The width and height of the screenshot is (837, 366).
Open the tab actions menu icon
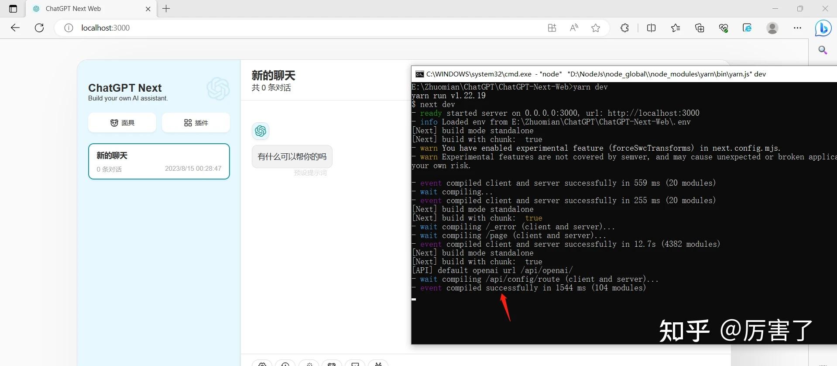coord(13,9)
